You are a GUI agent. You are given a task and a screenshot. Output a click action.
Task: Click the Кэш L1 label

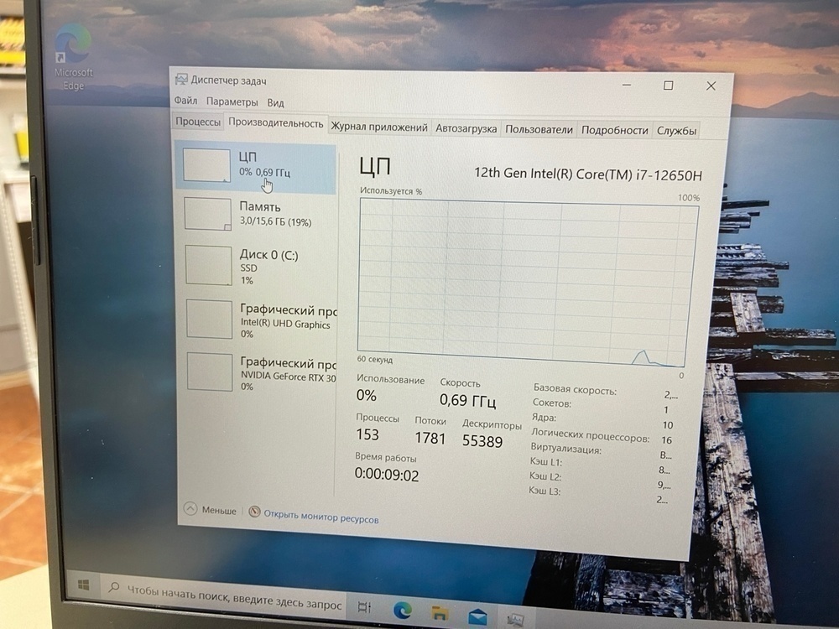click(x=546, y=461)
